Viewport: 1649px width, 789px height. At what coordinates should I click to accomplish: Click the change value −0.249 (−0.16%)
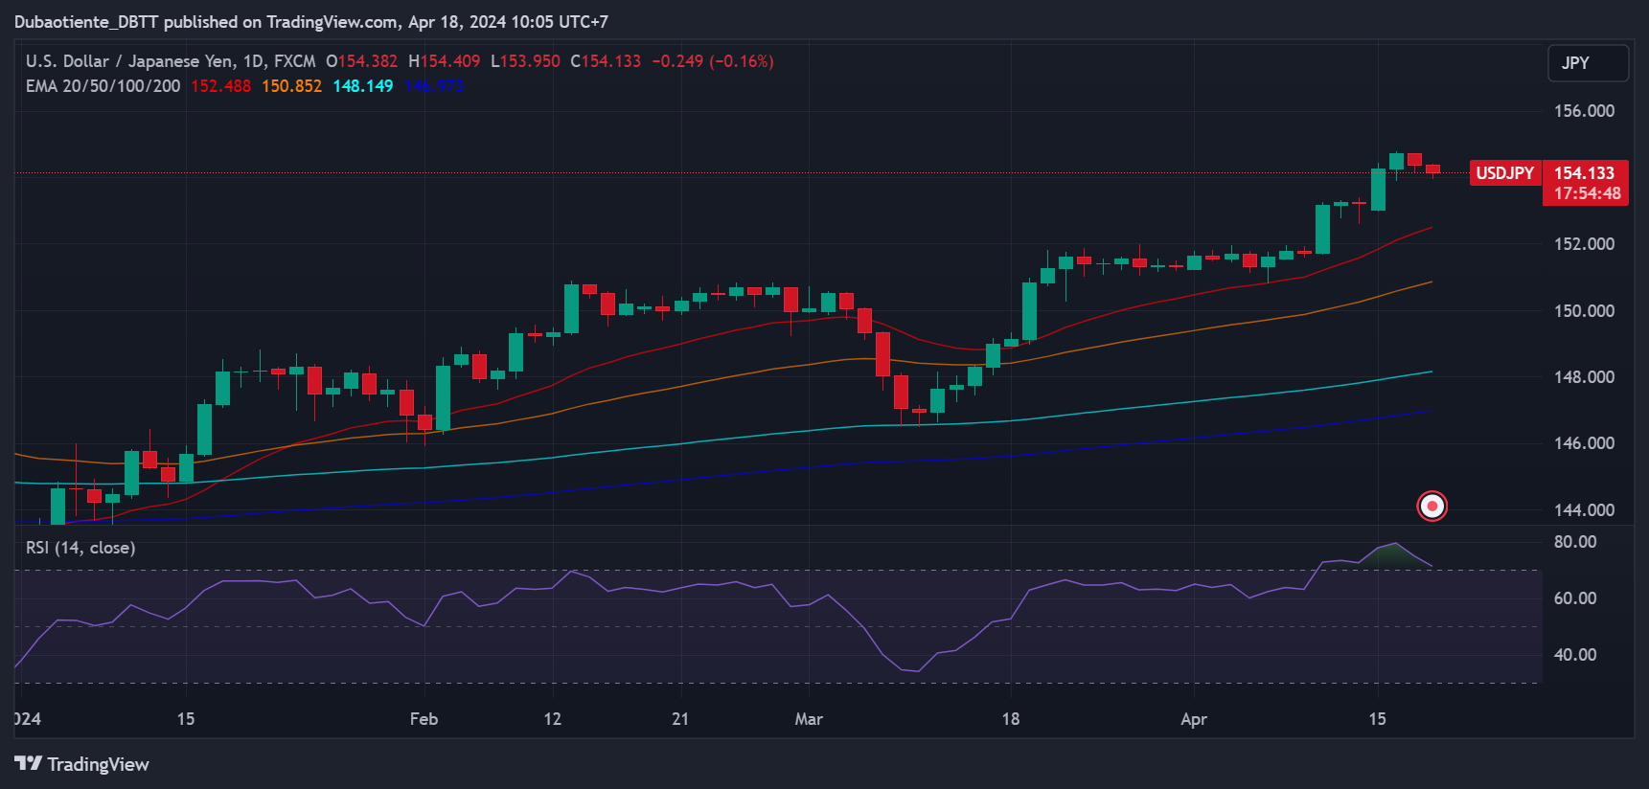pyautogui.click(x=713, y=61)
